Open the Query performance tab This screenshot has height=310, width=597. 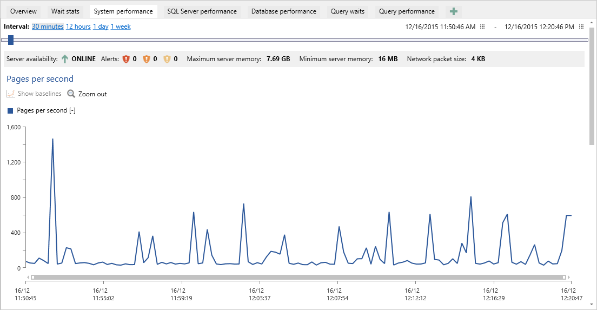pyautogui.click(x=407, y=11)
